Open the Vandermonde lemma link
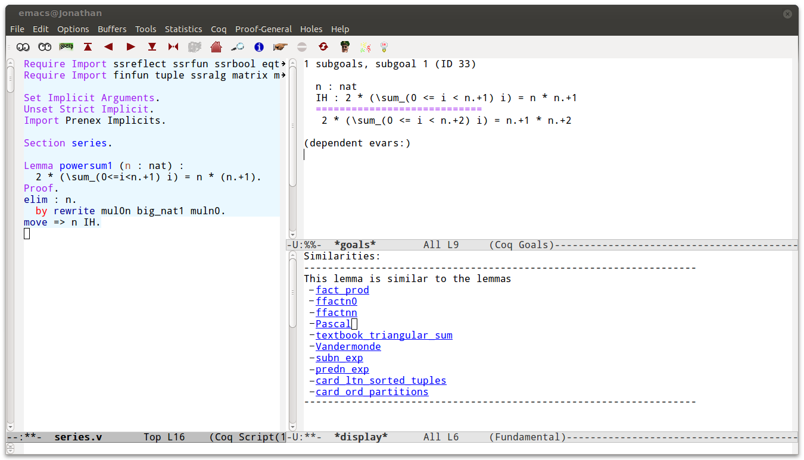The image size is (804, 460). [x=348, y=346]
